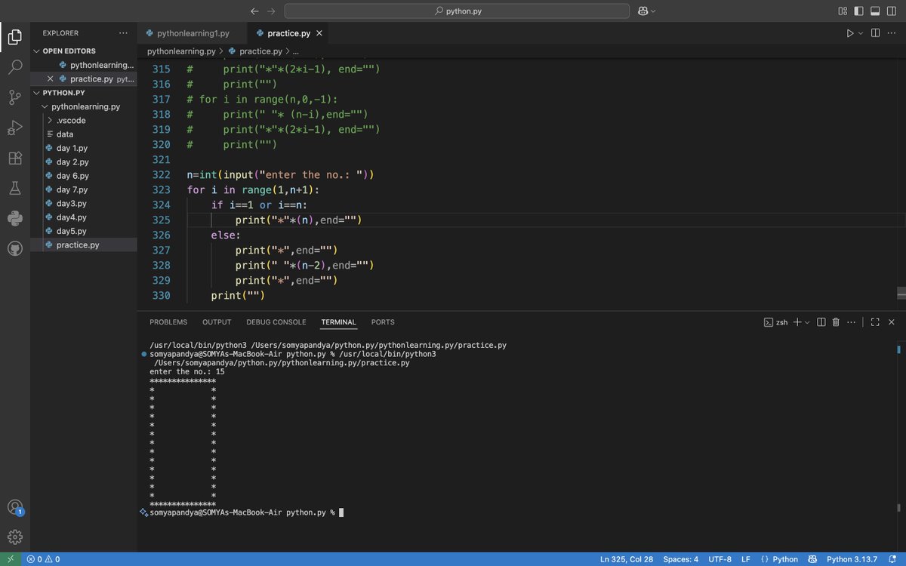The width and height of the screenshot is (906, 566).
Task: Open the new terminal launch profile dropdown
Action: coord(807,322)
